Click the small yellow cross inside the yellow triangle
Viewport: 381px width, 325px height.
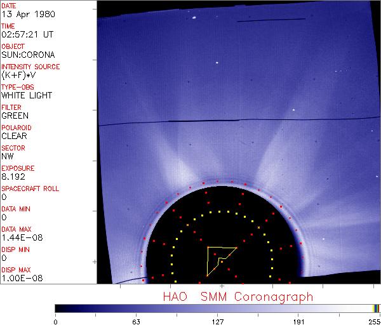tap(221, 262)
